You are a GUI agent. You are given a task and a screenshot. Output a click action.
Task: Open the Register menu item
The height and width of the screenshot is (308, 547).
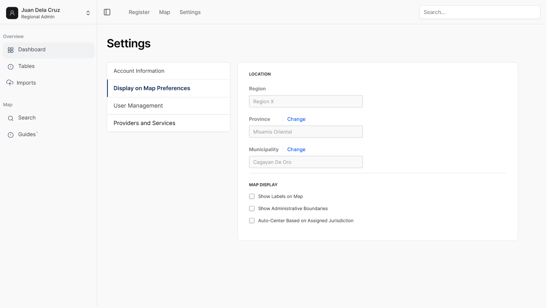pyautogui.click(x=139, y=12)
